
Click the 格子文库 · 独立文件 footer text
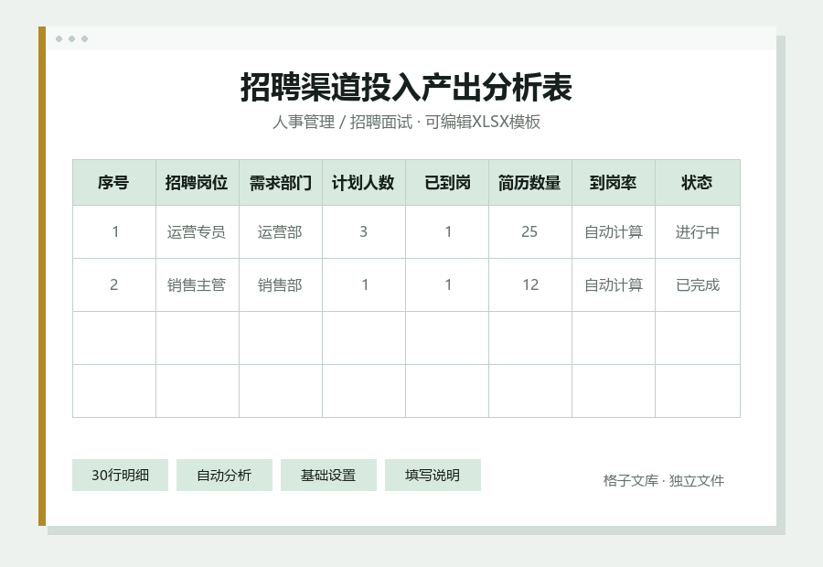pyautogui.click(x=664, y=480)
